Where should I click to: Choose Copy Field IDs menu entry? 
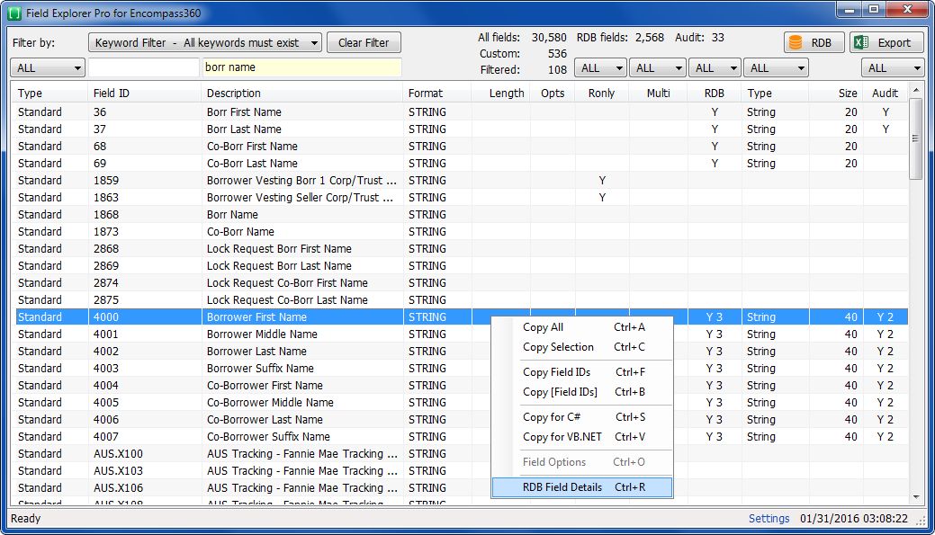[x=582, y=371]
